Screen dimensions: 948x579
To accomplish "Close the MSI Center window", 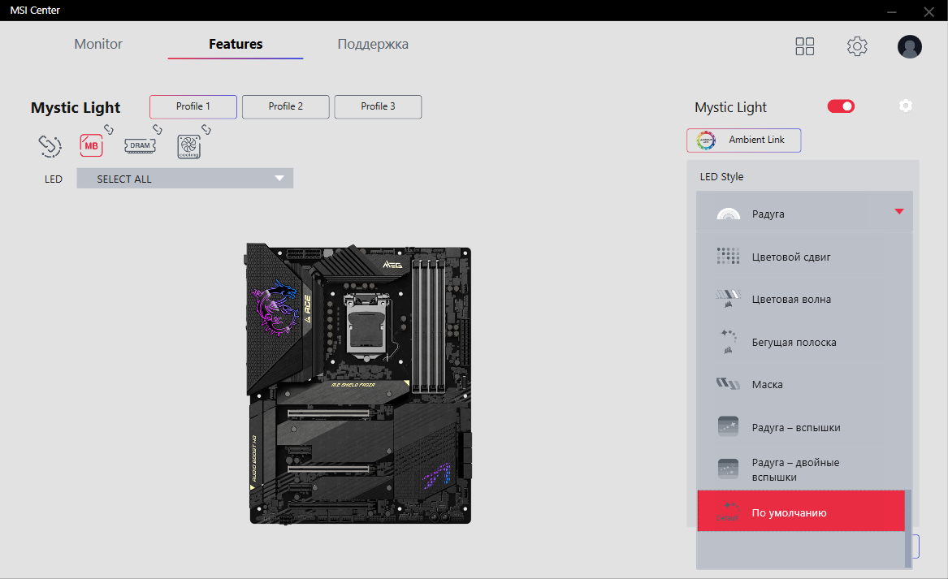I will 929,11.
